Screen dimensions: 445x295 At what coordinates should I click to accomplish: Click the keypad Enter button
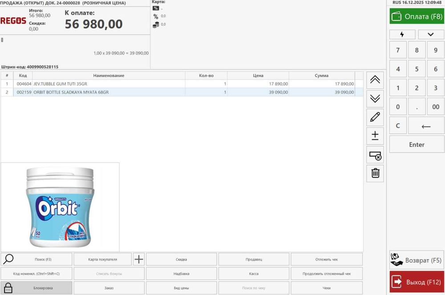417,144
